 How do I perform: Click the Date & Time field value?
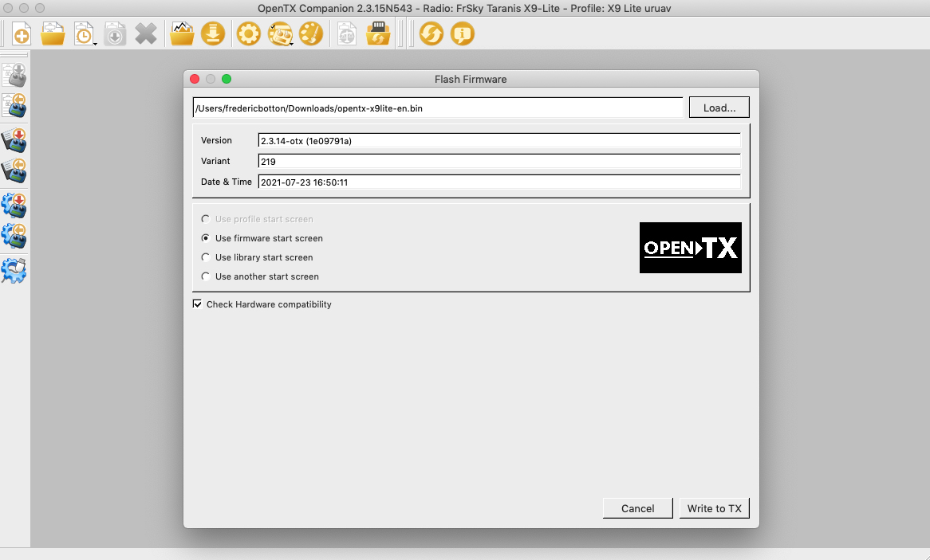click(499, 182)
